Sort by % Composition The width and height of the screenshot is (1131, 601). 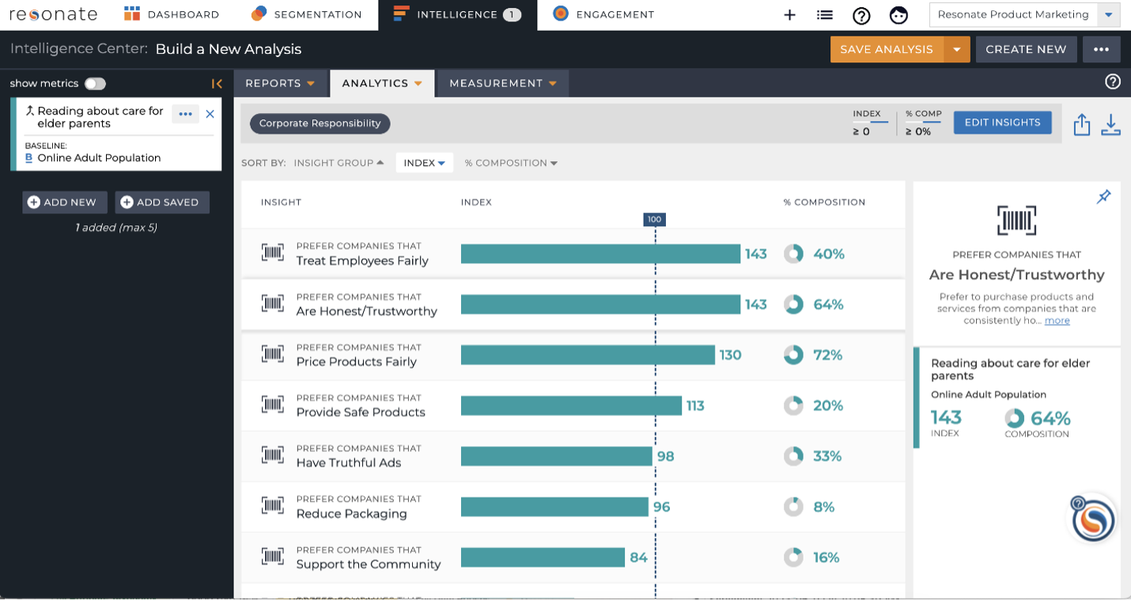click(511, 163)
